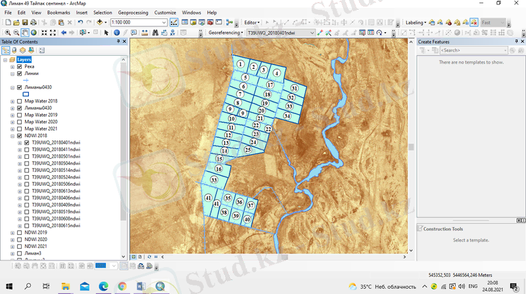The height and width of the screenshot is (294, 526).
Task: Activate the Identify tool
Action: [x=116, y=32]
